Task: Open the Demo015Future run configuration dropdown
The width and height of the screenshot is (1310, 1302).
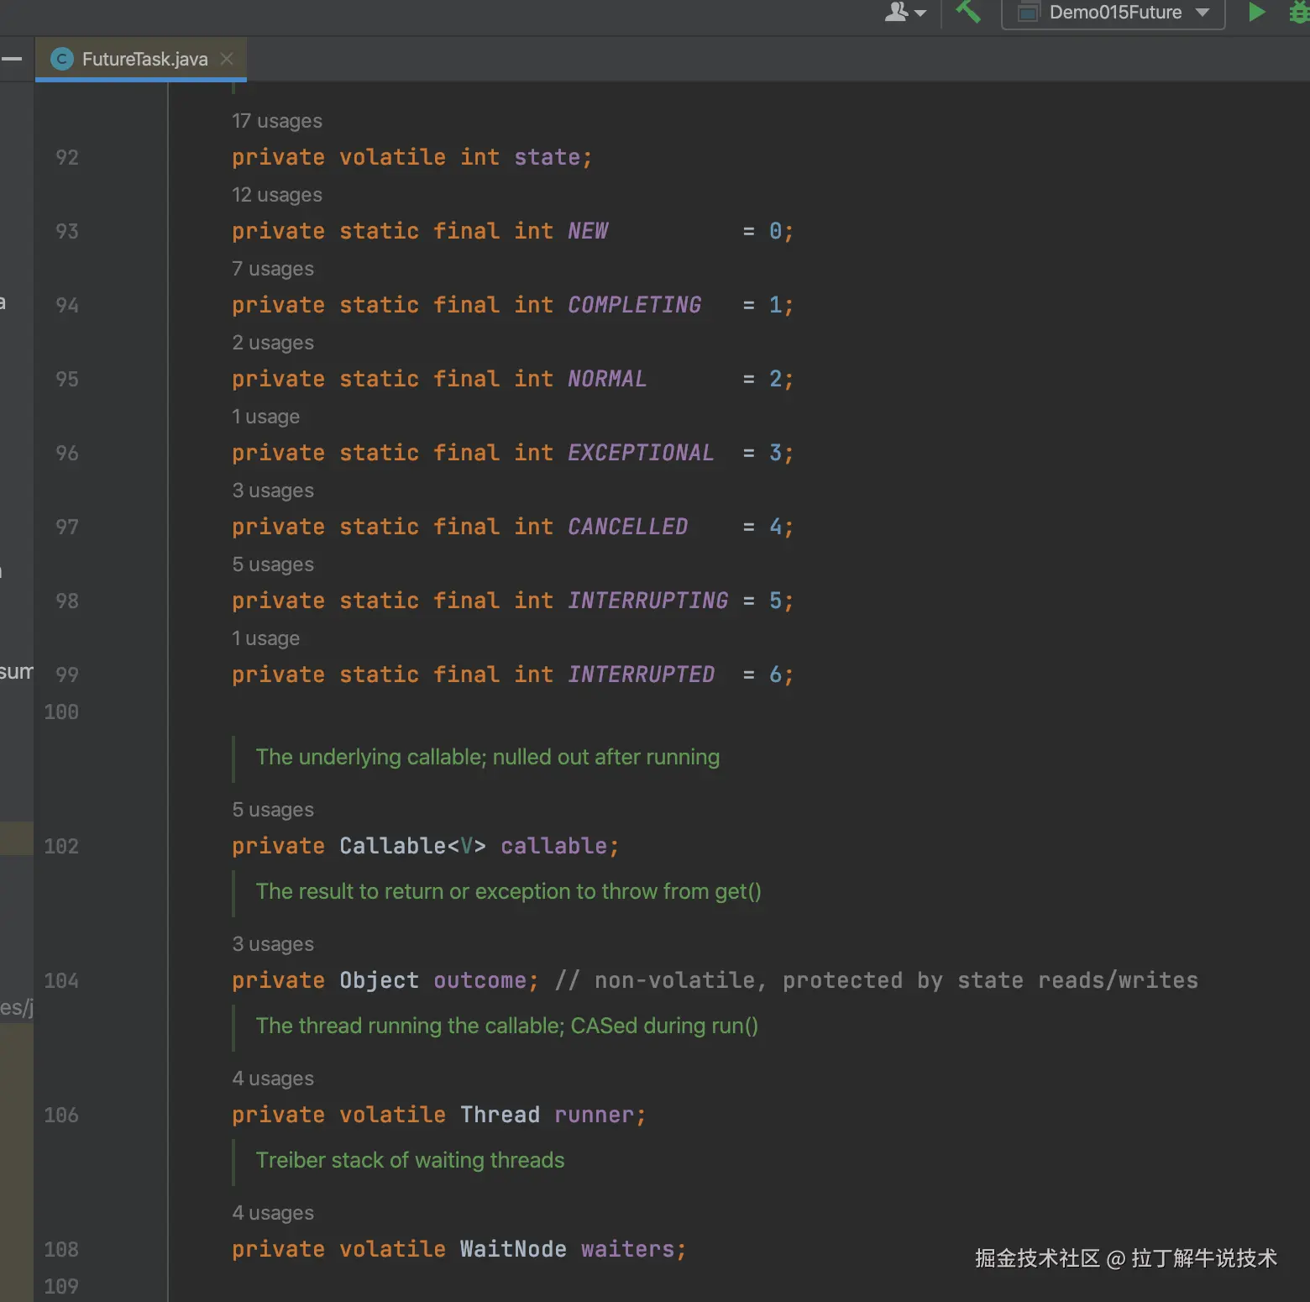Action: point(1113,13)
